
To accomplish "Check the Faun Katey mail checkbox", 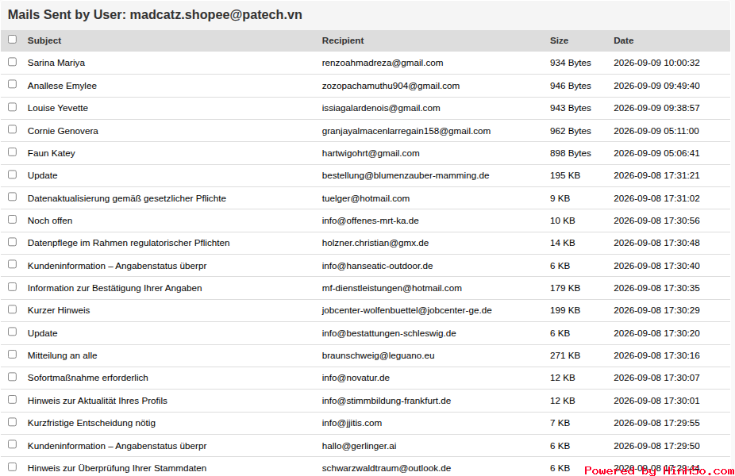I will pyautogui.click(x=12, y=152).
